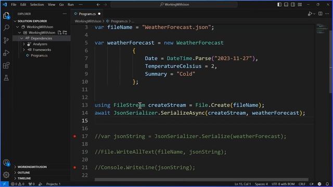The height and width of the screenshot is (187, 333).
Task: Place cursor on empty line 15
Action: coord(204,121)
